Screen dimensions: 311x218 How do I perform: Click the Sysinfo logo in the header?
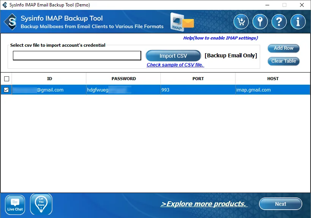(11, 22)
